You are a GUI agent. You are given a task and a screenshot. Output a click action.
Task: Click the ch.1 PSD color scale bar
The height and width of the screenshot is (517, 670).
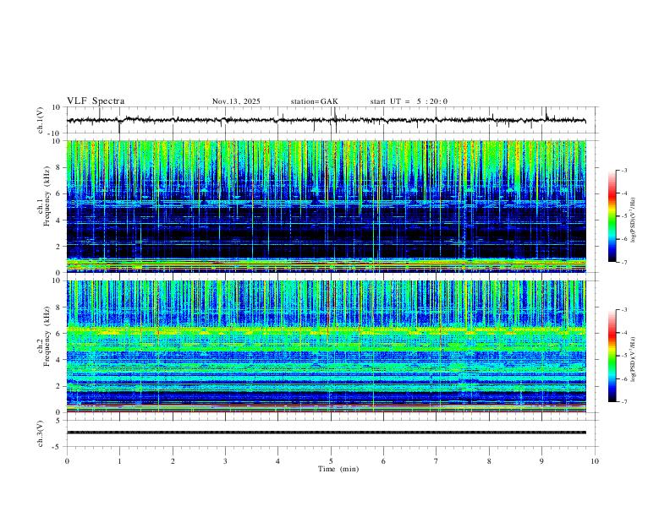point(612,215)
